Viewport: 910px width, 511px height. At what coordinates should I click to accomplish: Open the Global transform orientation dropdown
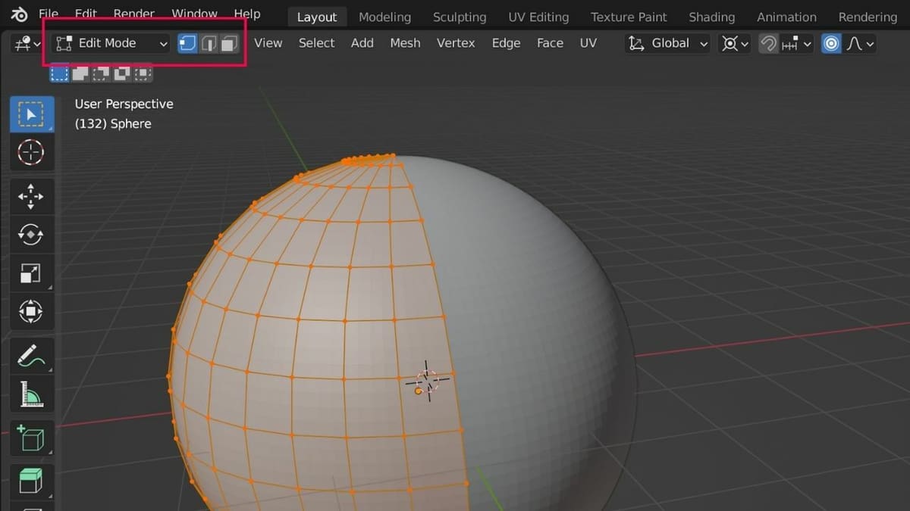click(668, 43)
